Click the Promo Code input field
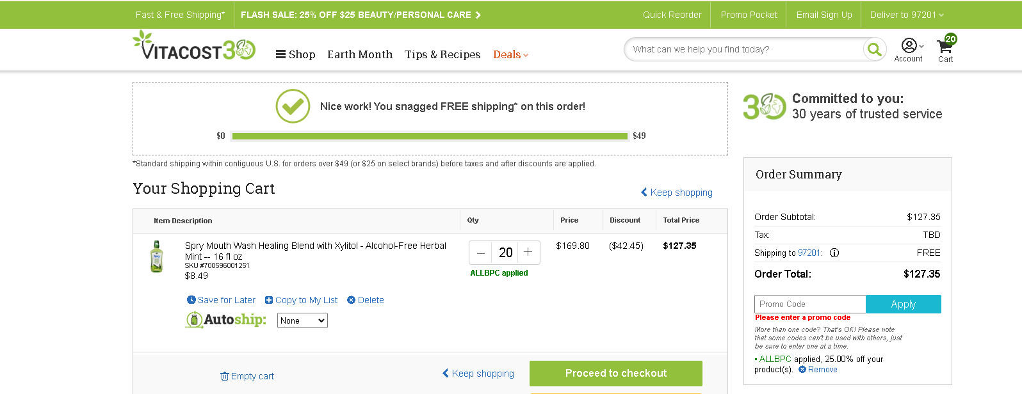 pos(810,304)
